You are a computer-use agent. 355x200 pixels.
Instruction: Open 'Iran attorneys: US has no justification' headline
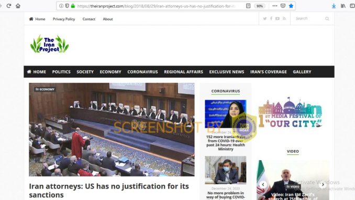[109, 191]
